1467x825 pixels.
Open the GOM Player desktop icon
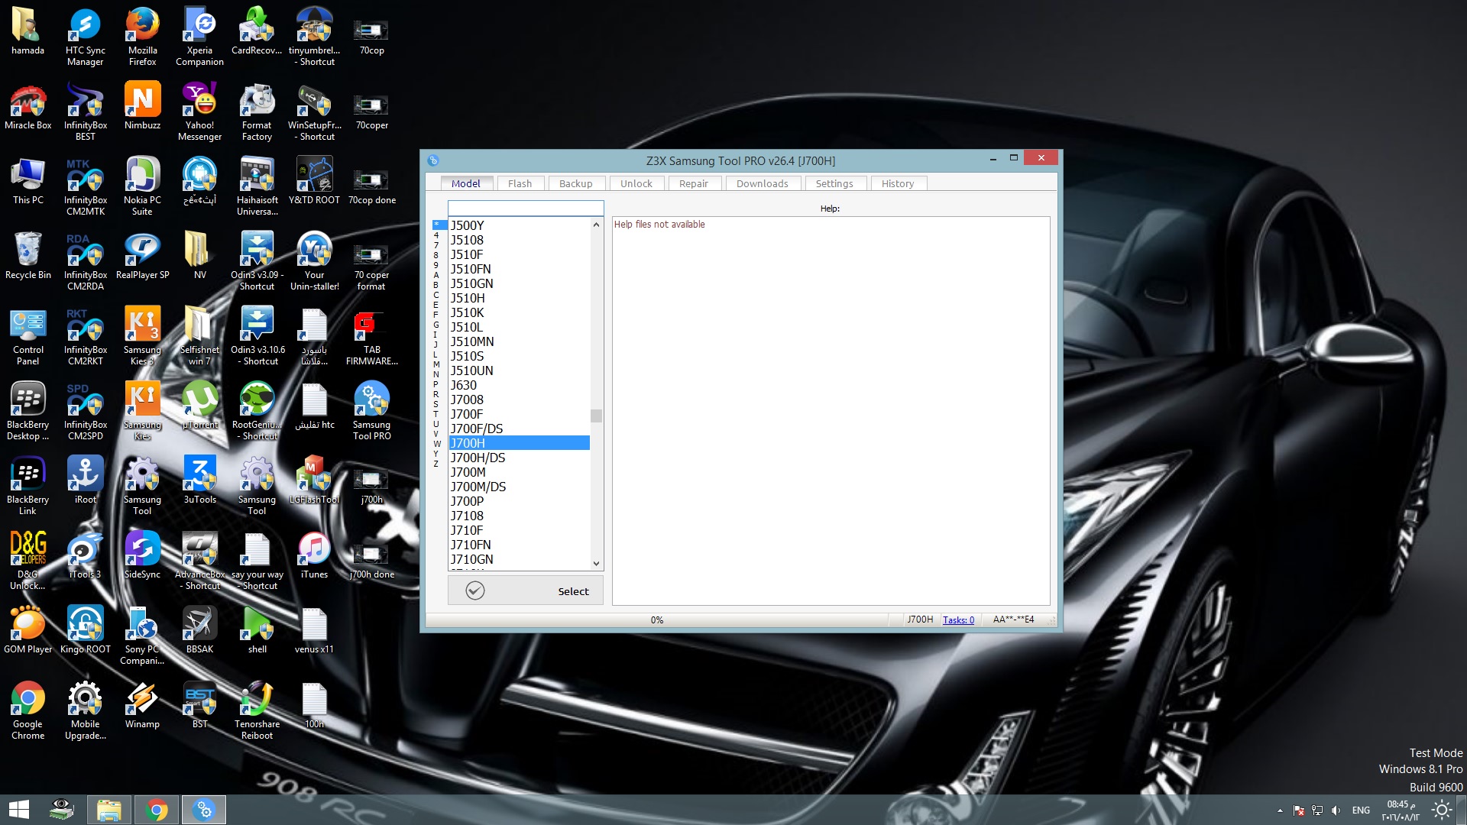pyautogui.click(x=28, y=630)
